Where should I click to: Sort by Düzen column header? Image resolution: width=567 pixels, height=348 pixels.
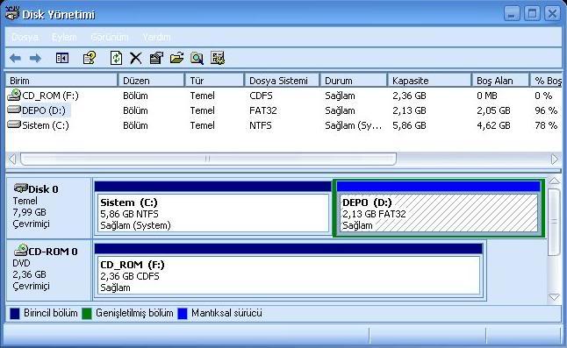[x=152, y=80]
